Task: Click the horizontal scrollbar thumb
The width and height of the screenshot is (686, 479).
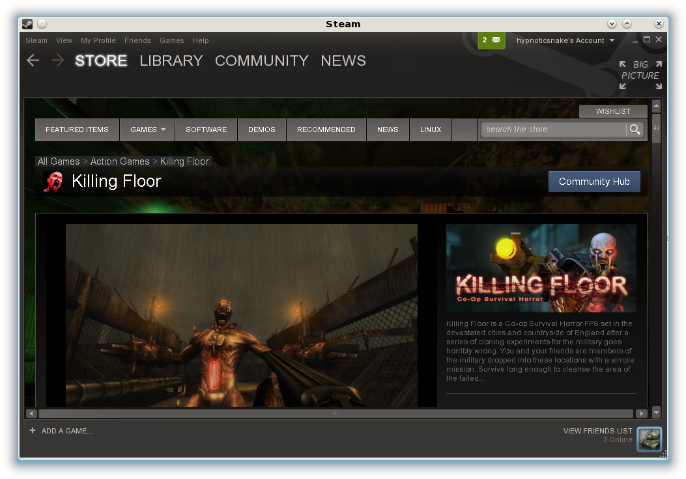Action: [336, 413]
